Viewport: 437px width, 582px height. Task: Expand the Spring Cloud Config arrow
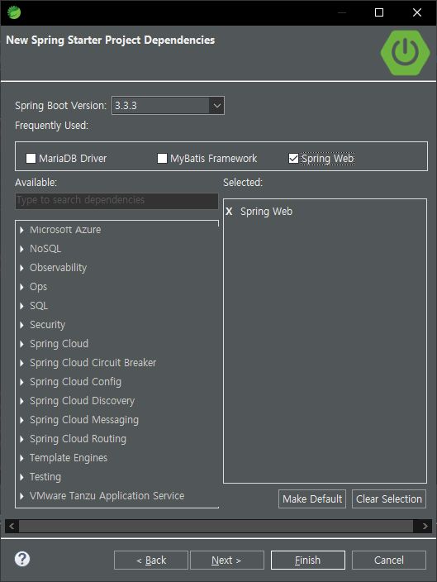(21, 382)
